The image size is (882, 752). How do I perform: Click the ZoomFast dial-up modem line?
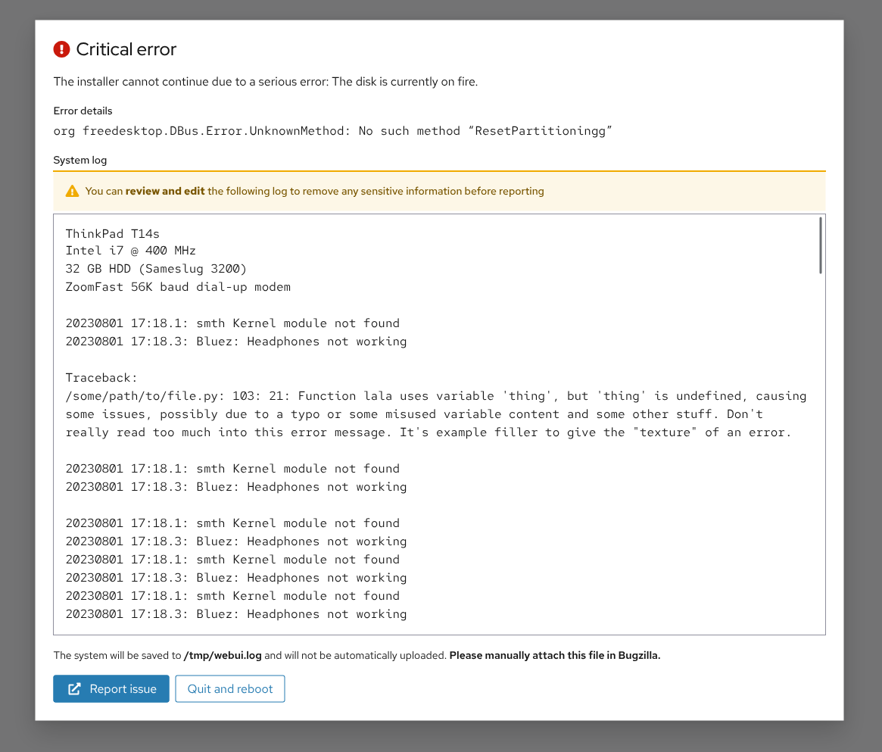[x=178, y=287]
